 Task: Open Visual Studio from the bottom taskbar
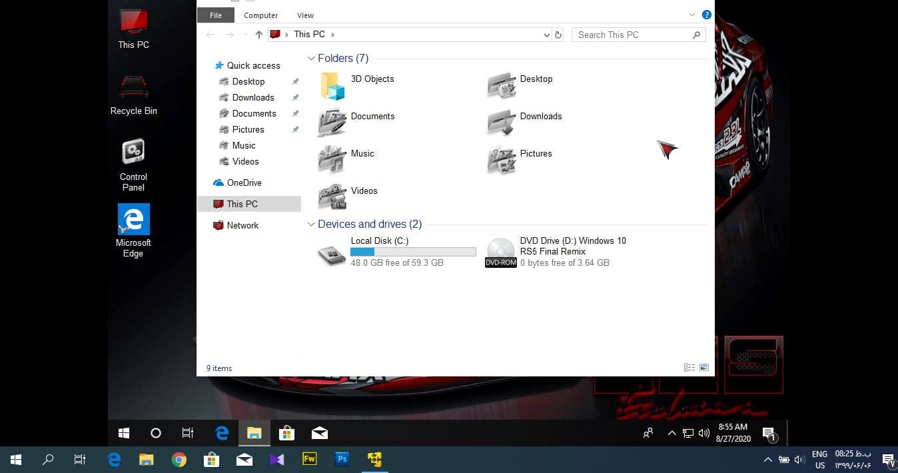pos(277,460)
